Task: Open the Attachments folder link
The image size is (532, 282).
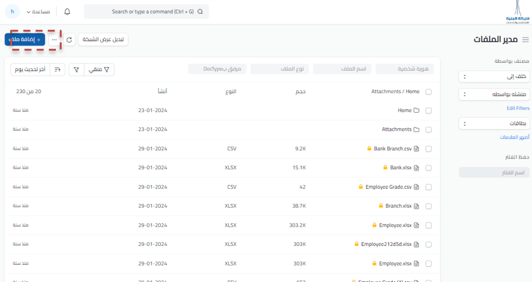Action: click(397, 129)
